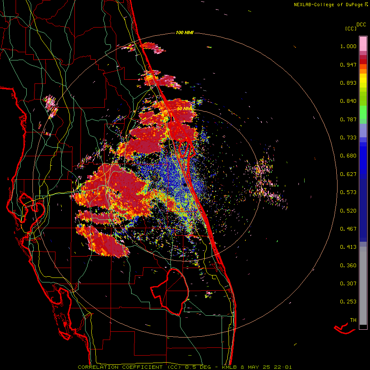Select the 0.467 value on the scale
The height and width of the screenshot is (370, 370).
coord(348,229)
